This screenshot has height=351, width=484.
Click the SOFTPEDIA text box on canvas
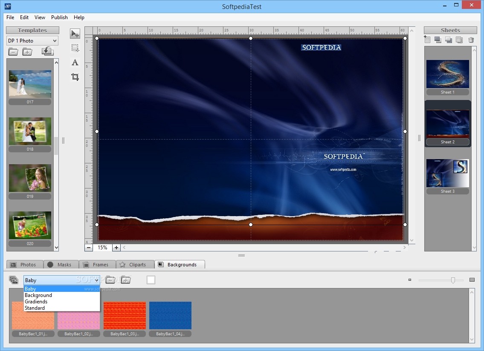[322, 47]
